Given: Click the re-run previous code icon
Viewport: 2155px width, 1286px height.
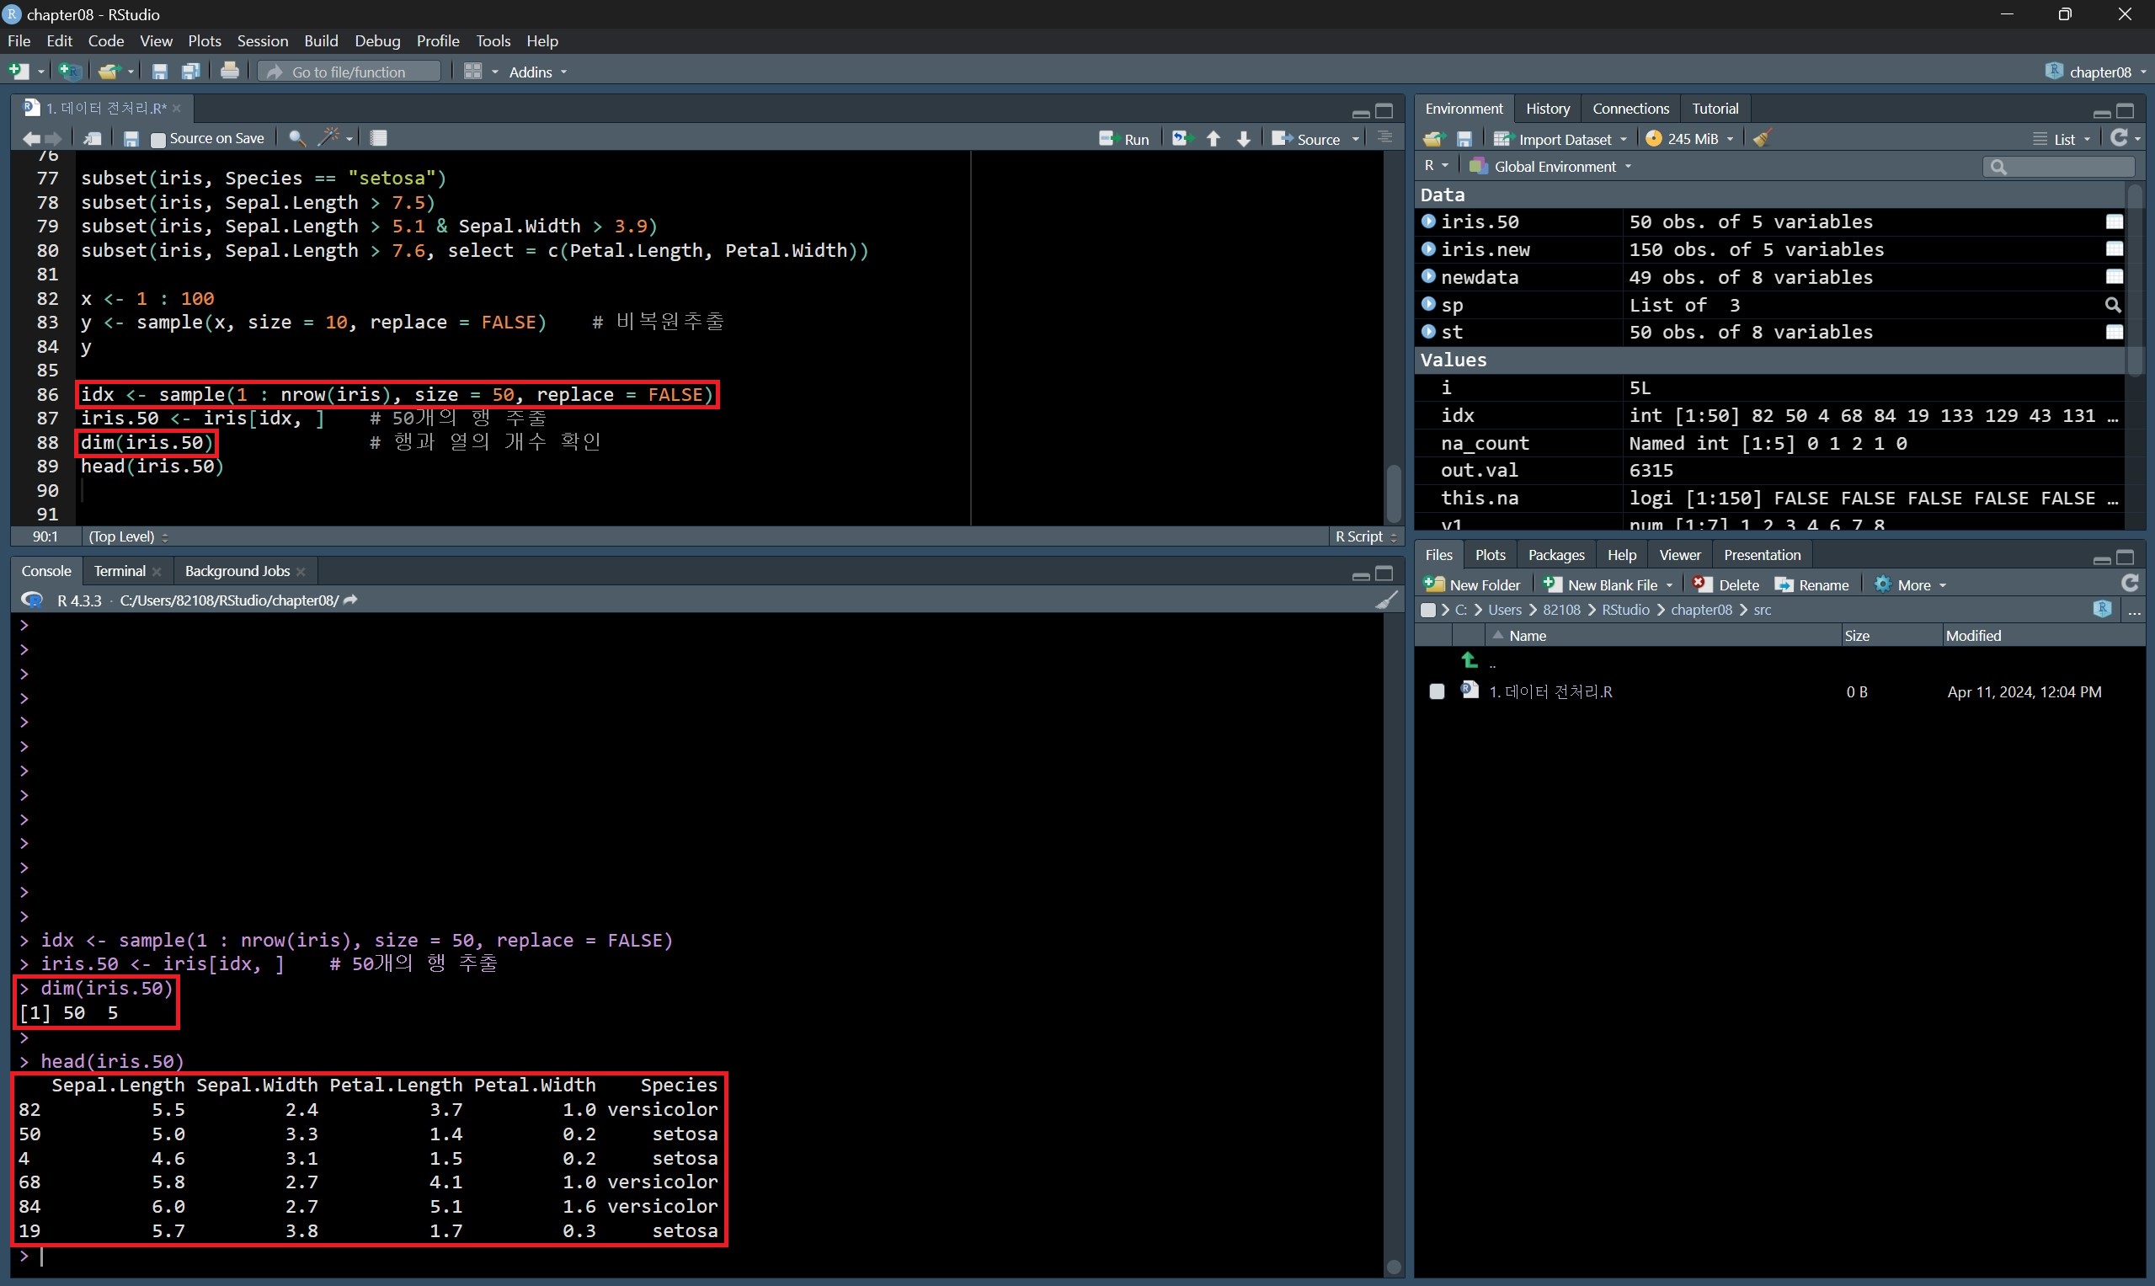Looking at the screenshot, I should [x=1182, y=139].
